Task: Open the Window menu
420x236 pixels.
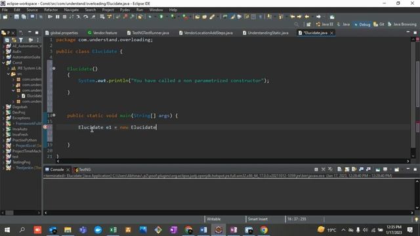Action: pos(156,10)
